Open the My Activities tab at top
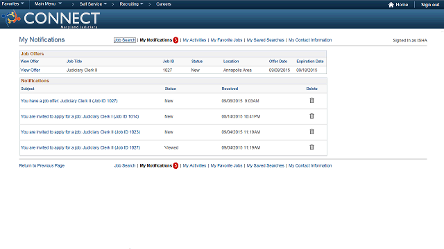The height and width of the screenshot is (249, 444). (194, 40)
